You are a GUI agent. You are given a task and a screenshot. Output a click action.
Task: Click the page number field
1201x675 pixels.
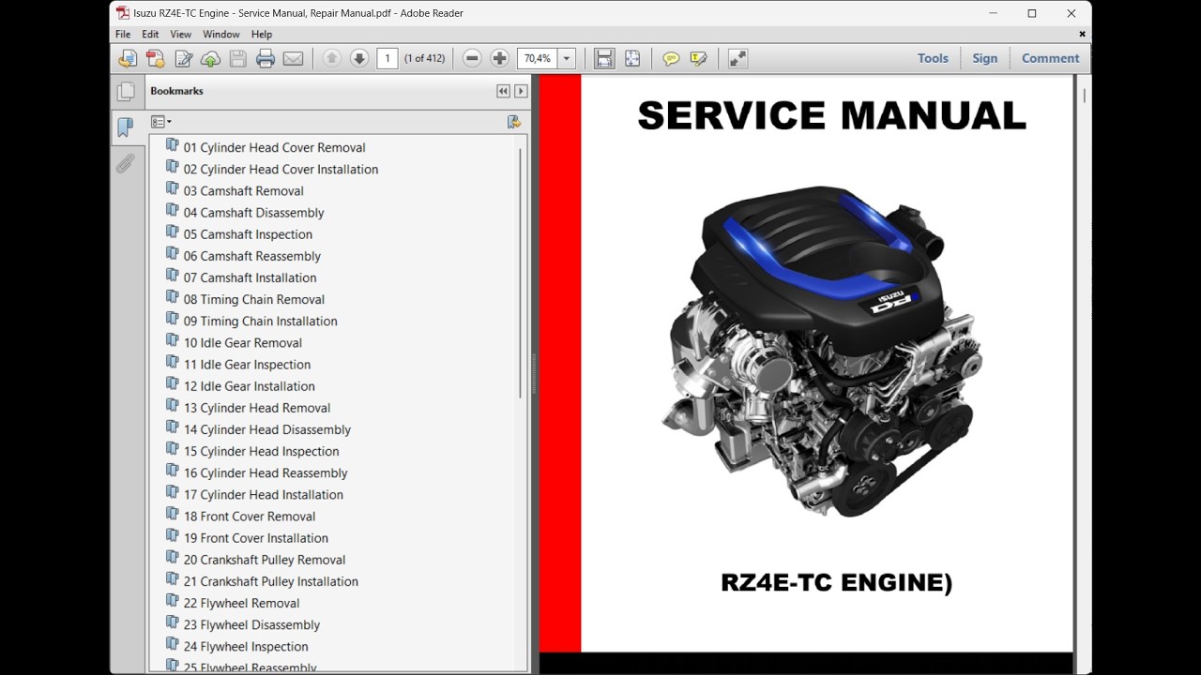(x=388, y=58)
